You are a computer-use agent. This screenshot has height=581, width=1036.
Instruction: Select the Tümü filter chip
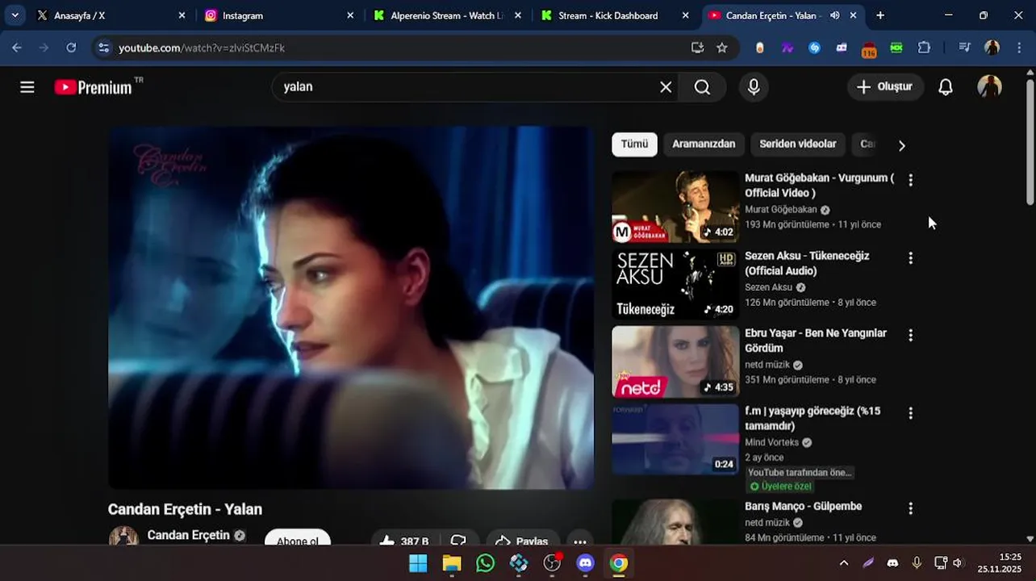[x=634, y=144]
